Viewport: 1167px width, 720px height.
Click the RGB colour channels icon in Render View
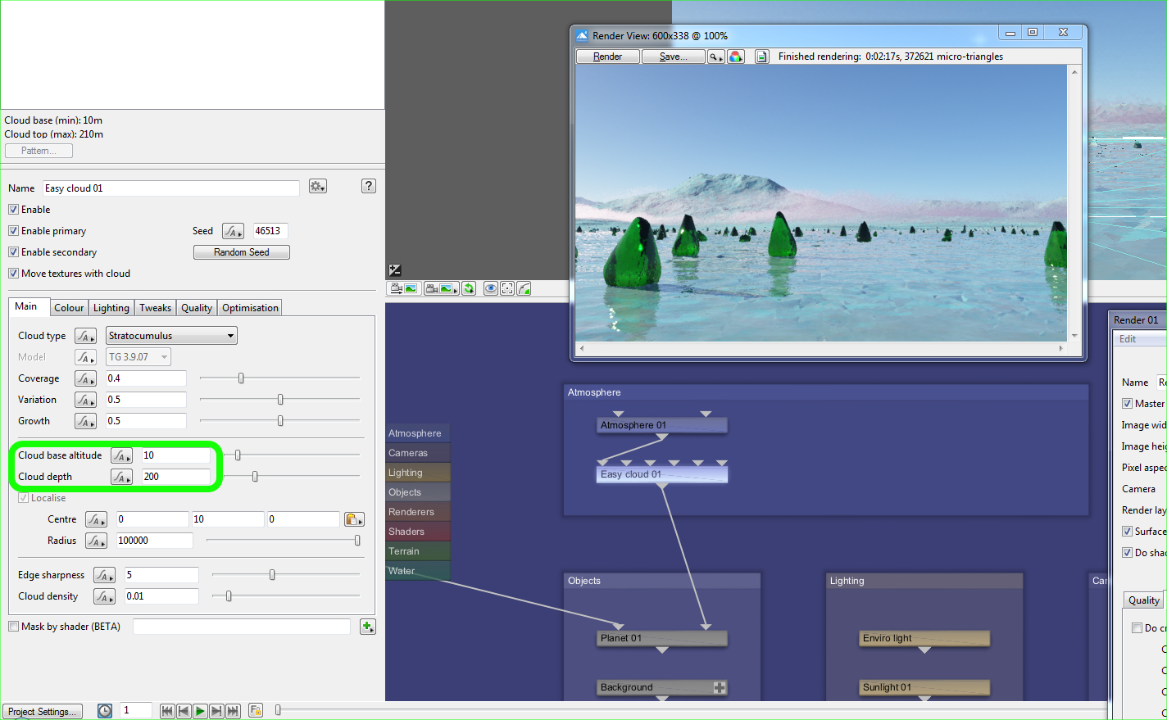736,57
